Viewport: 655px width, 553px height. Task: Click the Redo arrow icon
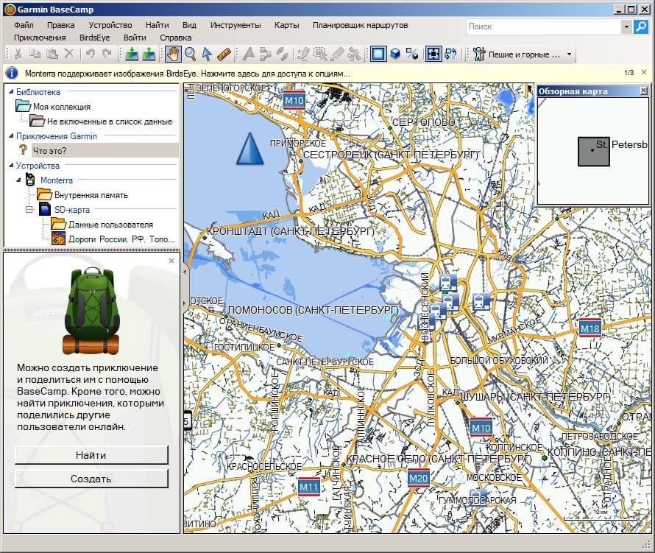coord(107,54)
